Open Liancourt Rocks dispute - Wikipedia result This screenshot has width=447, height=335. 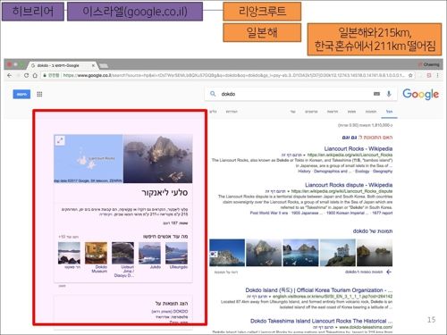coord(349,185)
